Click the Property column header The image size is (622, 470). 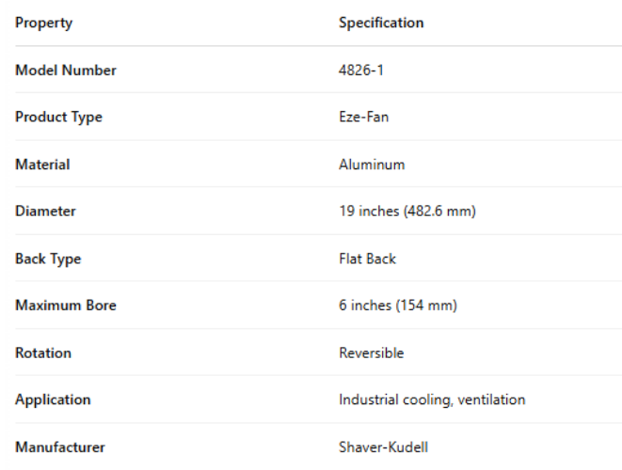tap(43, 23)
